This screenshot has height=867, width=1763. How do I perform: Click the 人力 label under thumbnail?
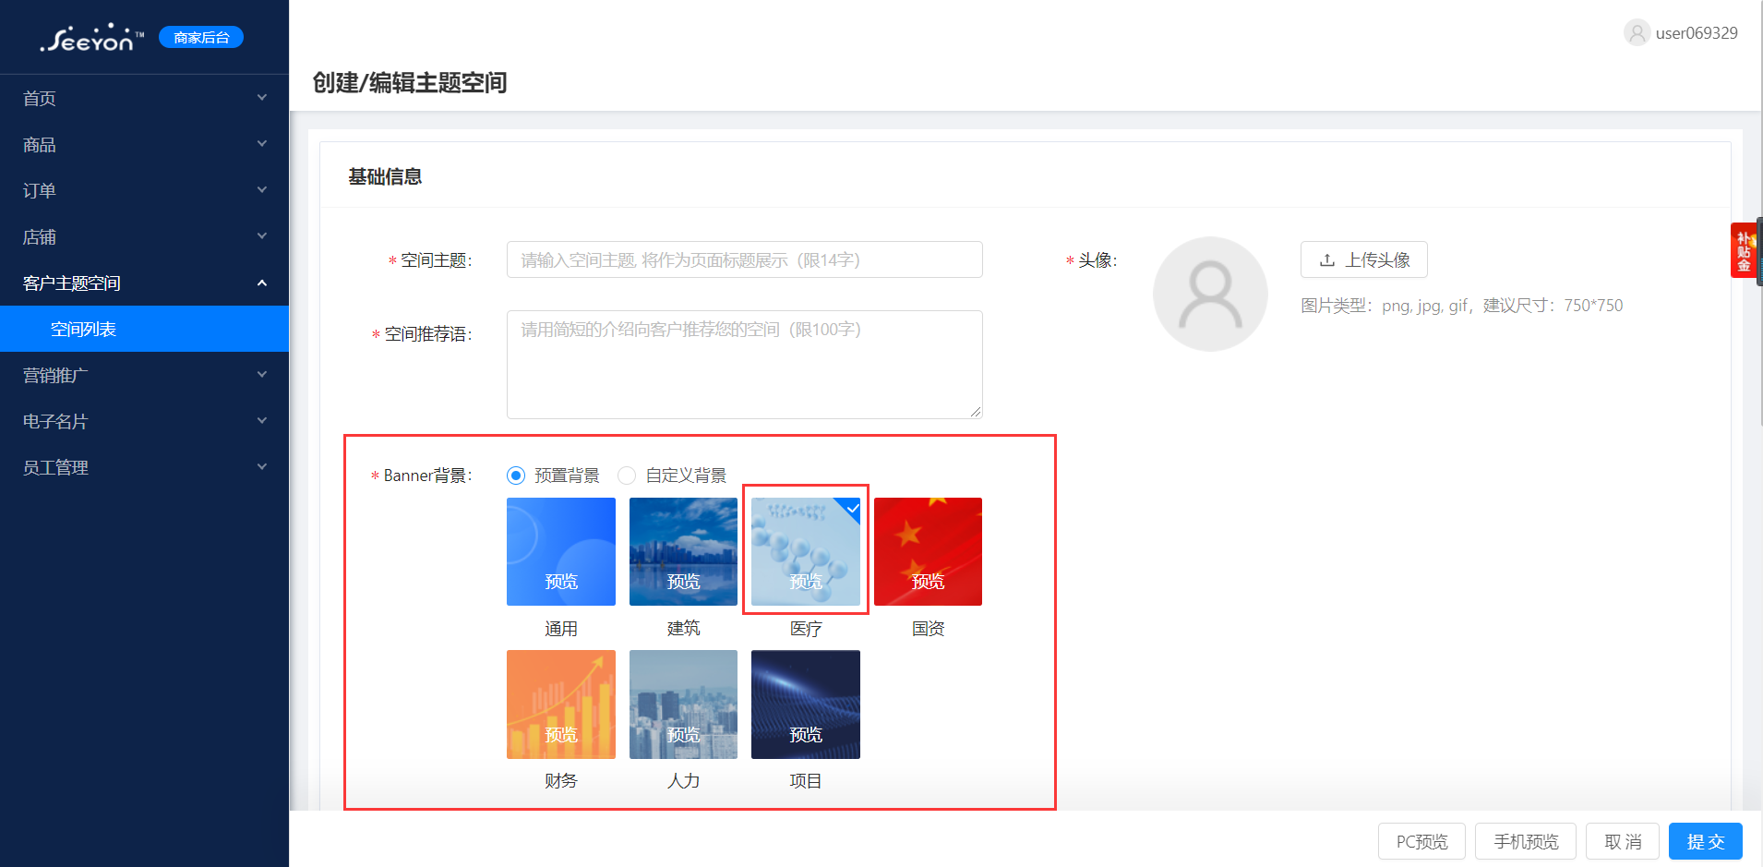pos(683,781)
